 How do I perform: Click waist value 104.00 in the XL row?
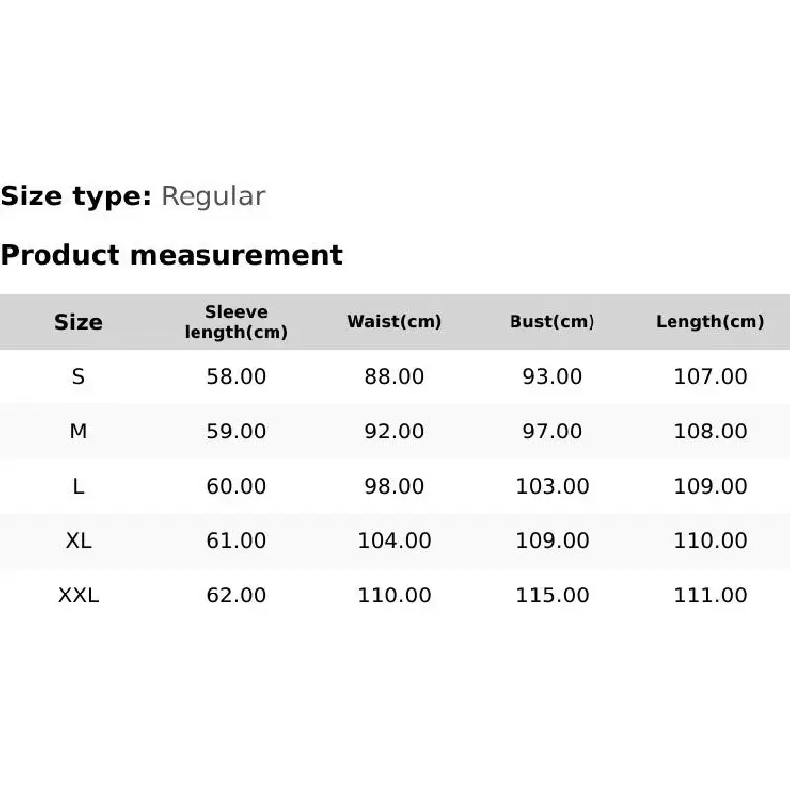(x=394, y=541)
